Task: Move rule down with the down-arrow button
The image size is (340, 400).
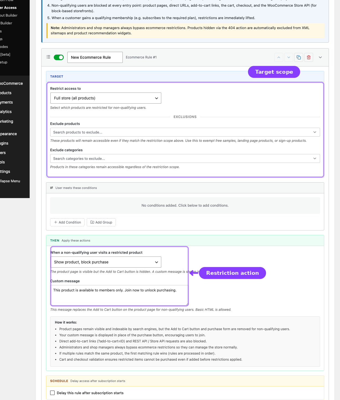Action: tap(289, 57)
